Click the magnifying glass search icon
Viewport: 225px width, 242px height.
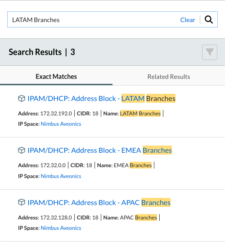click(209, 19)
